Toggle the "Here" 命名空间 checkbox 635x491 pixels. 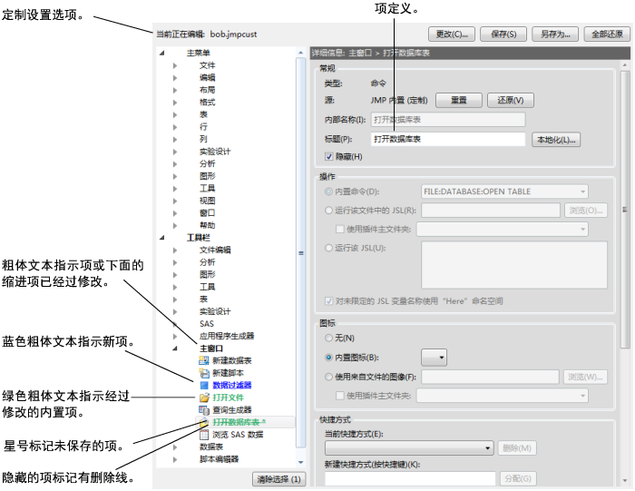pyautogui.click(x=328, y=301)
